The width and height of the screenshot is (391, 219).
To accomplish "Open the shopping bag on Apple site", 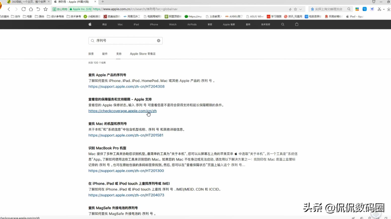I will click(297, 24).
